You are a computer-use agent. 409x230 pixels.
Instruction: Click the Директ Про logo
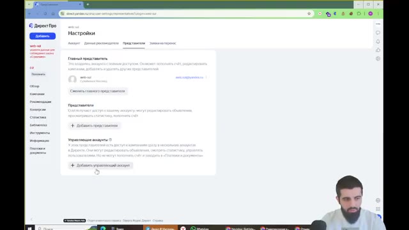coord(43,26)
